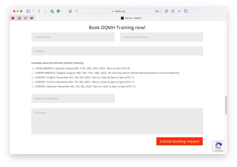Close the Safari window with red button
The height and width of the screenshot is (167, 237).
point(14,11)
